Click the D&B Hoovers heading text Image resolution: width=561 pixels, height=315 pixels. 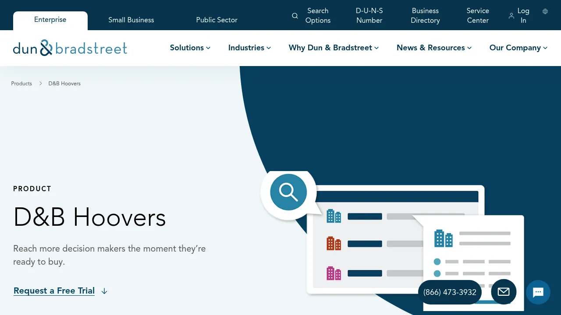tap(90, 217)
